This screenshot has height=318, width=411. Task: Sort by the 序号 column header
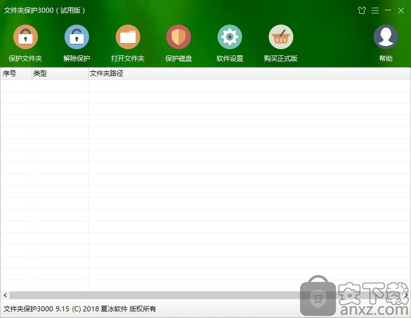16,74
